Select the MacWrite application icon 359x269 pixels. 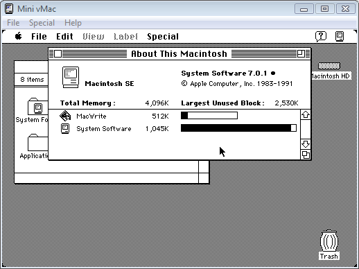pyautogui.click(x=65, y=116)
